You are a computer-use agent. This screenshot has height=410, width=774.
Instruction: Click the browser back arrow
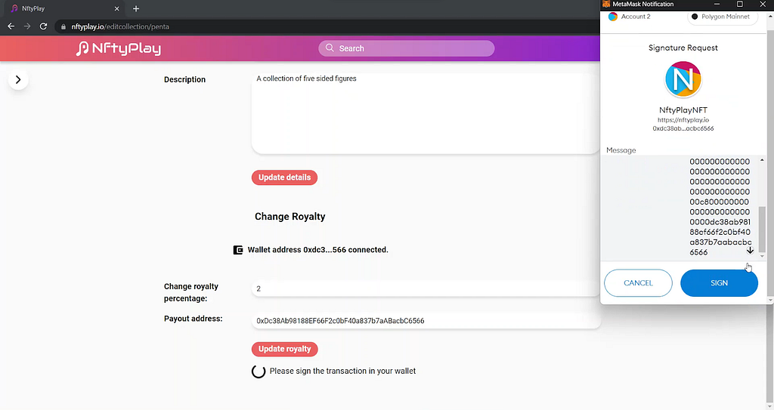pos(11,26)
